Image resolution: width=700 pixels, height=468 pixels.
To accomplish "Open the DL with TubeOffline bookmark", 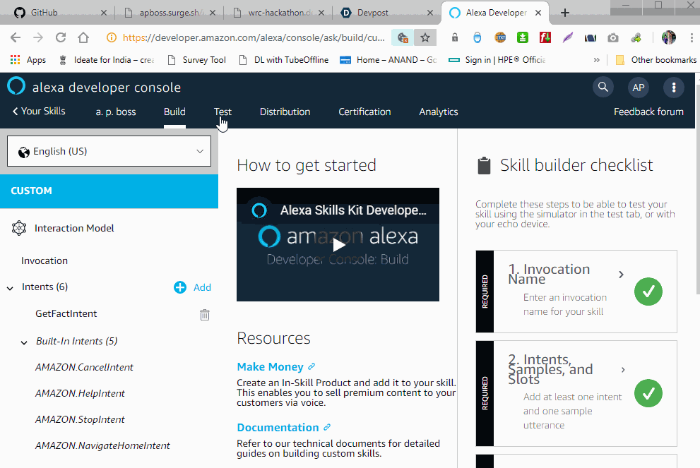I will (284, 60).
